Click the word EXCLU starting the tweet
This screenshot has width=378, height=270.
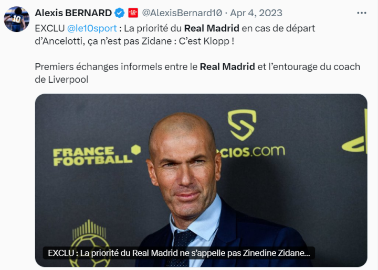pyautogui.click(x=50, y=28)
